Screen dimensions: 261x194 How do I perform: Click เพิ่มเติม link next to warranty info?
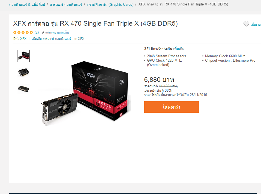pos(179,49)
